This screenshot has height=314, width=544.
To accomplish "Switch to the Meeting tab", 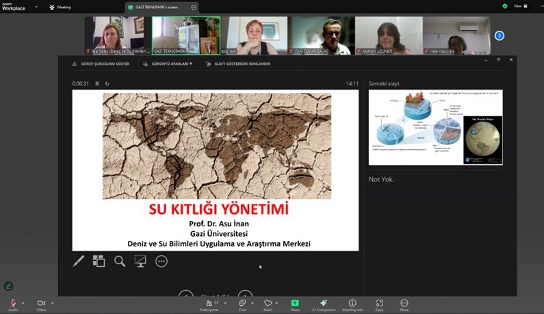I will pos(60,7).
